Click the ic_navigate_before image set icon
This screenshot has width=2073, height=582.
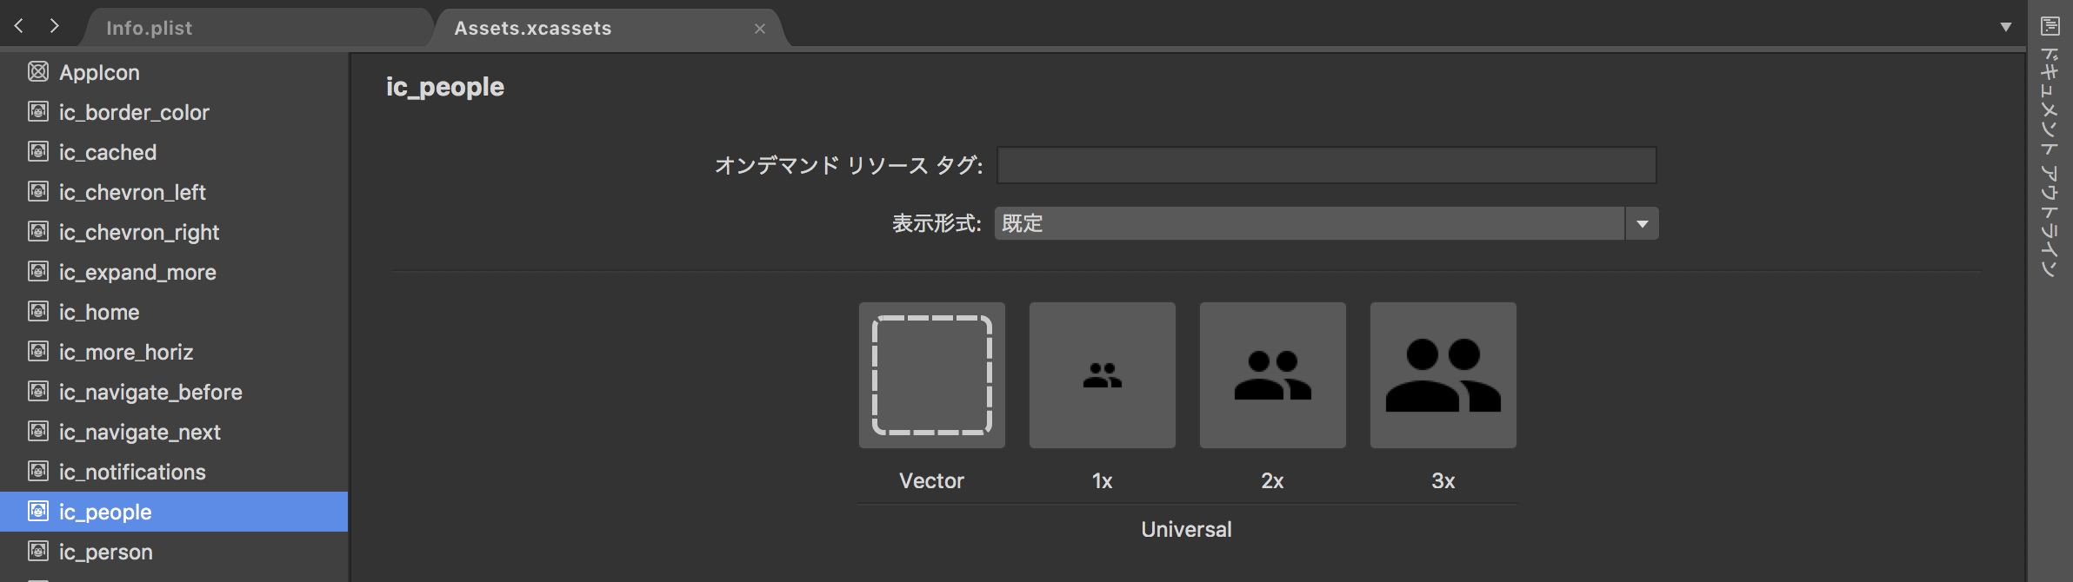[x=38, y=391]
